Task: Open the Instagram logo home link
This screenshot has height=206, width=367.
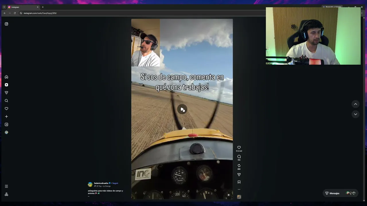Action: pos(6,24)
